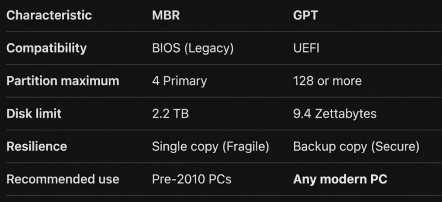The width and height of the screenshot is (442, 202).
Task: Click the Resilience row label
Action: tap(37, 146)
